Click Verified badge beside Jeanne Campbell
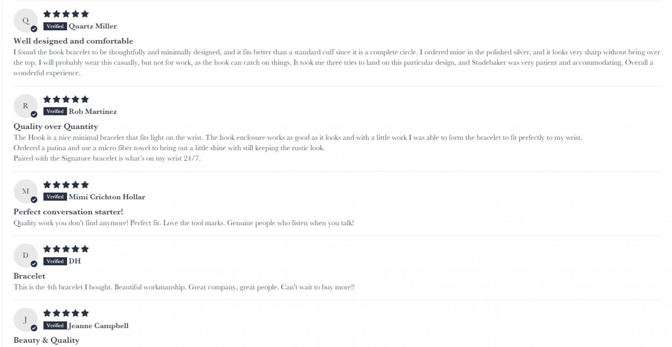 click(x=55, y=325)
